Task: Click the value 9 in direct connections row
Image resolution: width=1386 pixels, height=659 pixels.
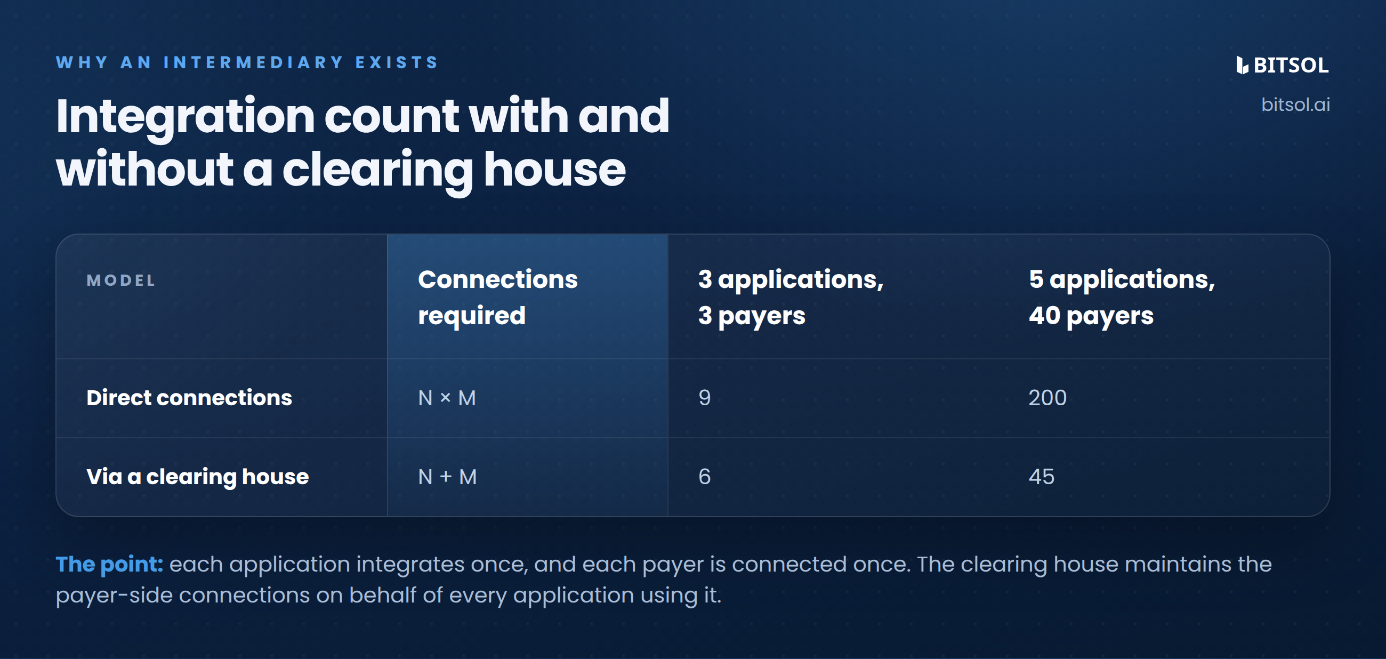Action: 705,398
